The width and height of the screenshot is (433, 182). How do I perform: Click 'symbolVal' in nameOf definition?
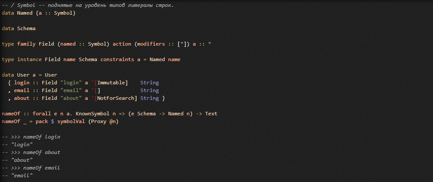pos(71,122)
